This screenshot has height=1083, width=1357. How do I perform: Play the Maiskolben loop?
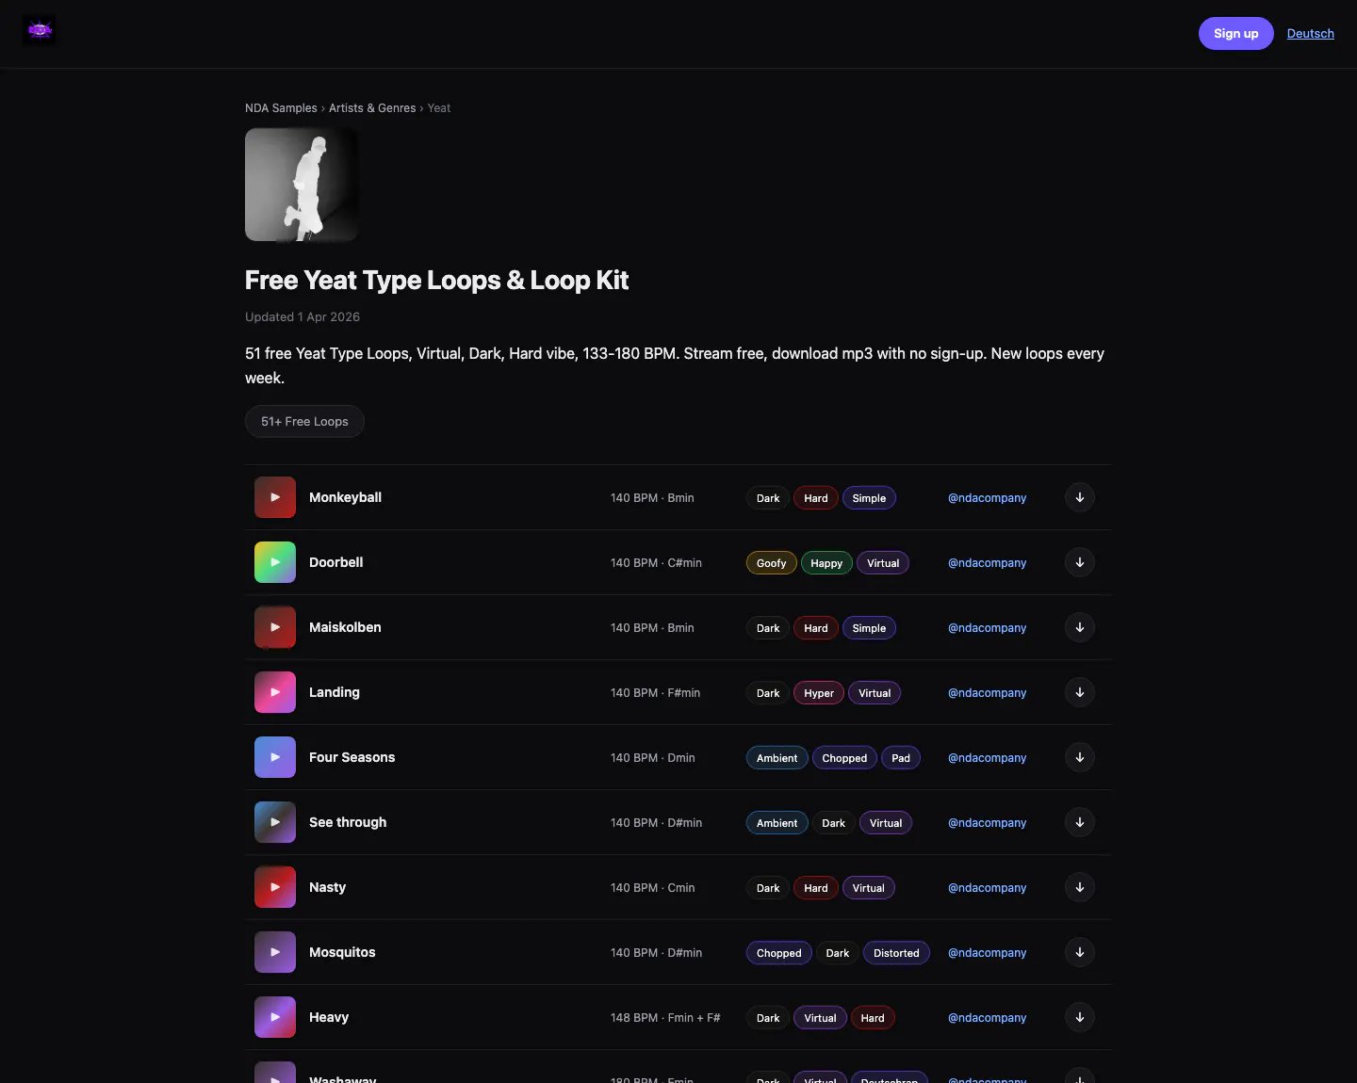tap(275, 627)
